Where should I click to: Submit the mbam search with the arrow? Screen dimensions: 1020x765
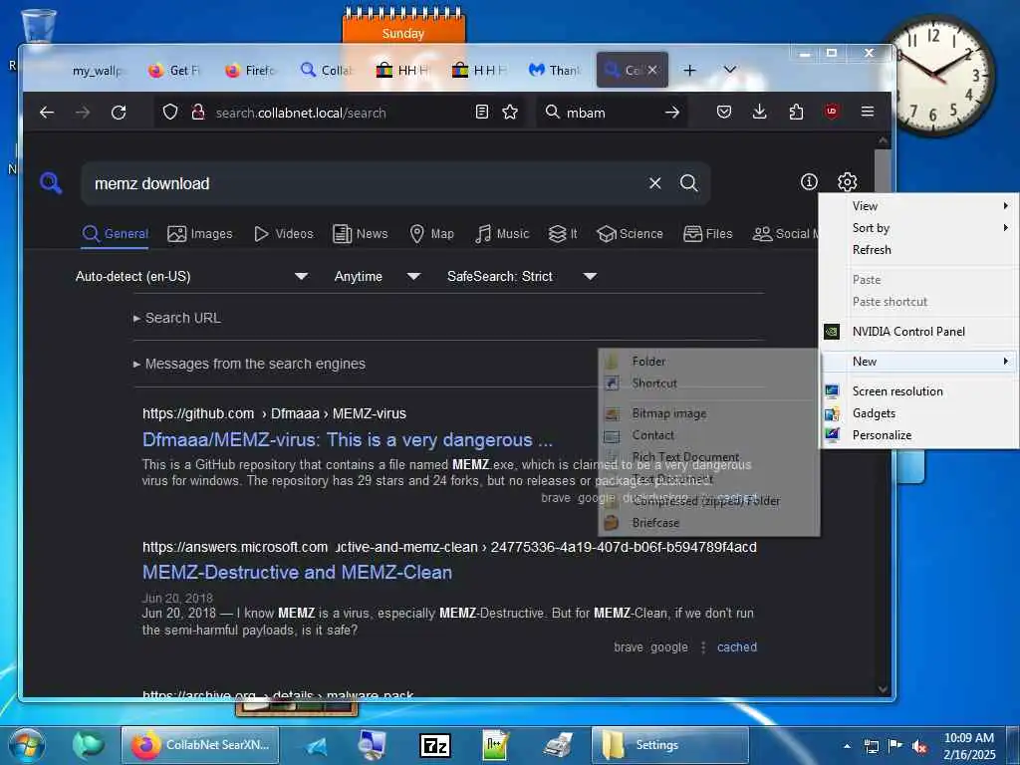click(x=672, y=113)
